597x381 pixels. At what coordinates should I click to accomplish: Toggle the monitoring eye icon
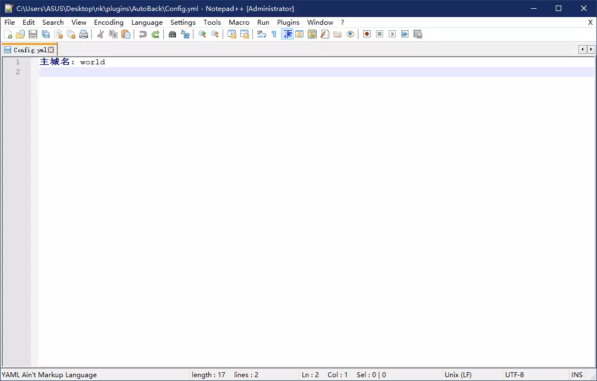click(350, 34)
